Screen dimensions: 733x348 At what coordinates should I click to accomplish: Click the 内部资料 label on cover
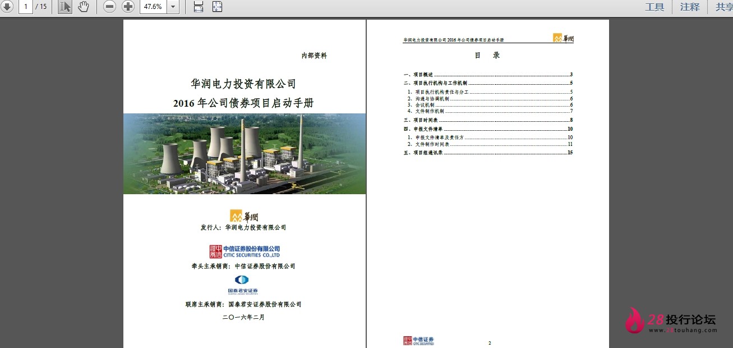(314, 56)
